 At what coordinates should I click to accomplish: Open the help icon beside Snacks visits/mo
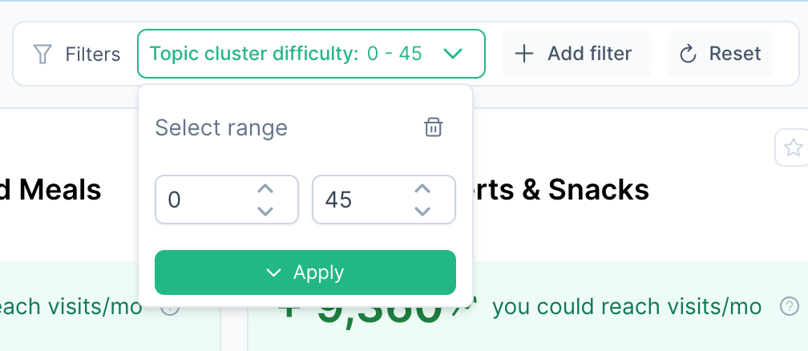pyautogui.click(x=790, y=306)
